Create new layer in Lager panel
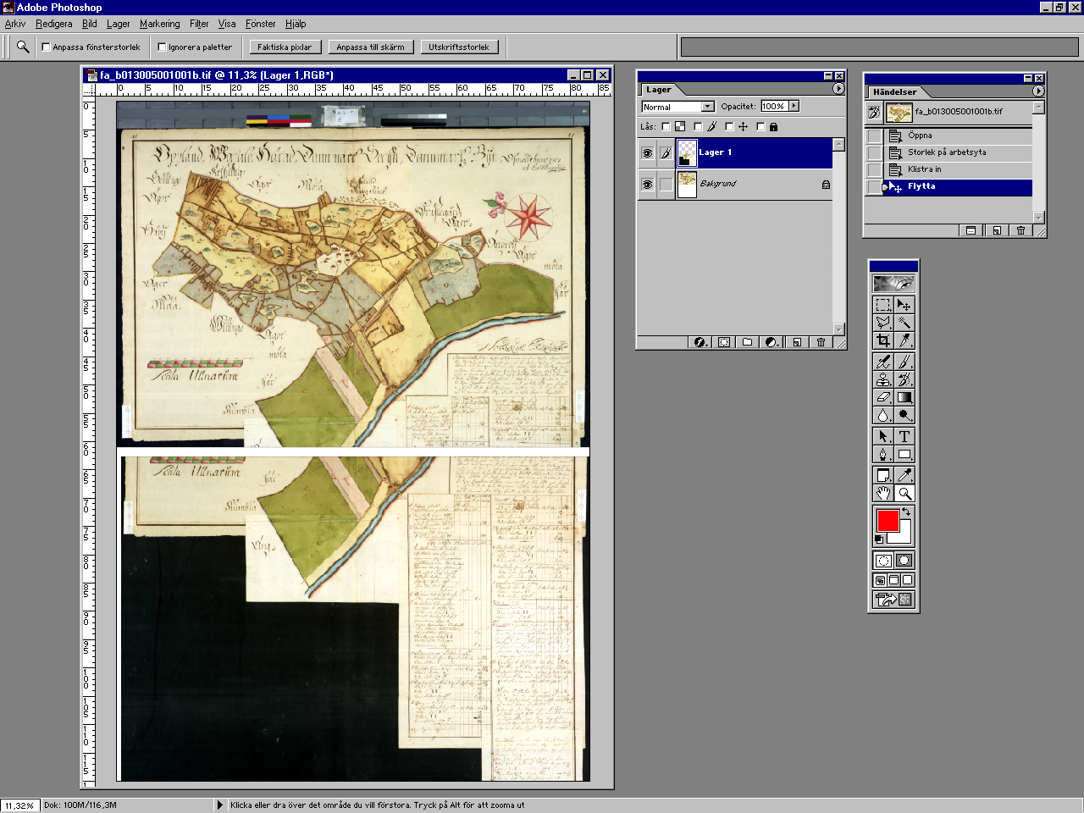The height and width of the screenshot is (813, 1084). coord(797,342)
